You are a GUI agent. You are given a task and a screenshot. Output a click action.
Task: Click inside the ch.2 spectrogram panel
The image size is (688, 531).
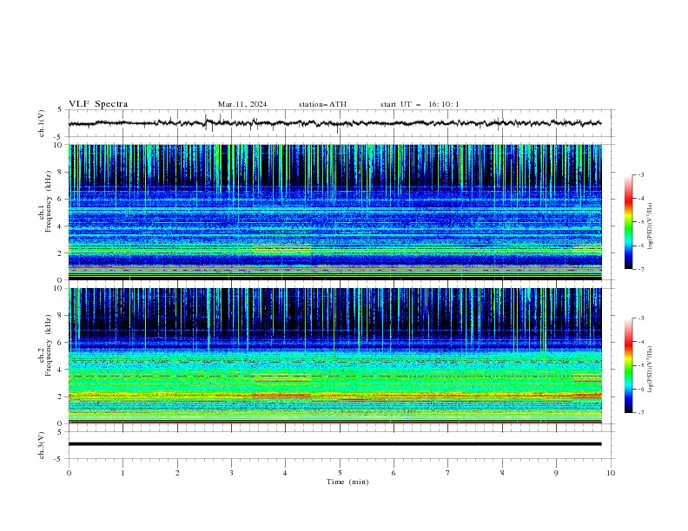pos(334,356)
